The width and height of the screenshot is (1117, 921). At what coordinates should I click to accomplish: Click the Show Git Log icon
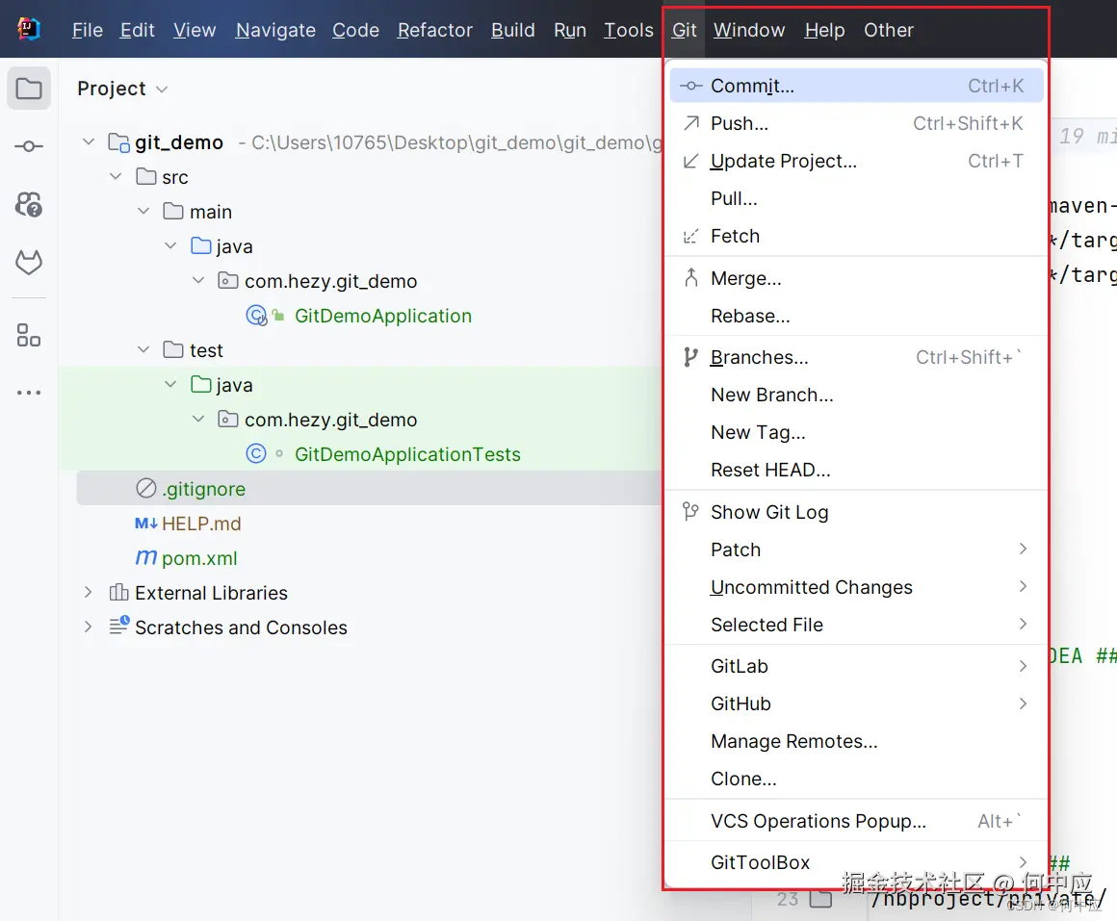click(x=691, y=511)
